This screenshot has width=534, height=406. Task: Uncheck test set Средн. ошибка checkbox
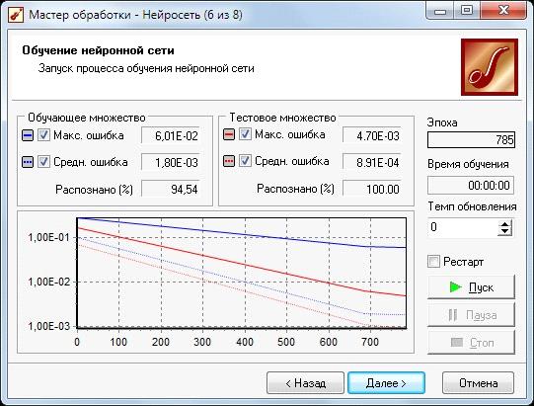pos(245,161)
